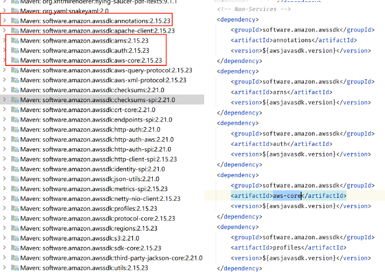Expand the awssdk:sdk-core:2.15.23 library node
This screenshot has height=272, width=385.
pos(5,248)
